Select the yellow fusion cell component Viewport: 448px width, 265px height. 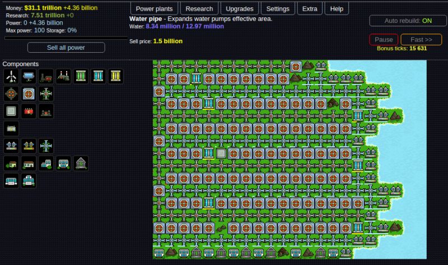click(x=116, y=76)
